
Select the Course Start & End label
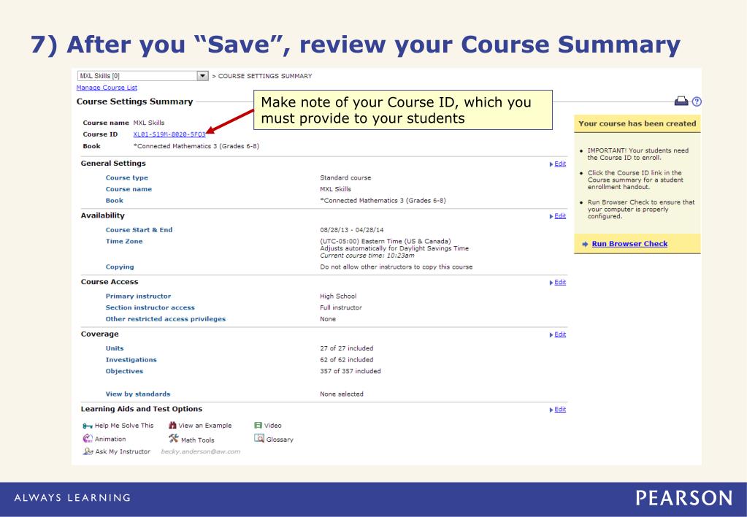(x=139, y=230)
